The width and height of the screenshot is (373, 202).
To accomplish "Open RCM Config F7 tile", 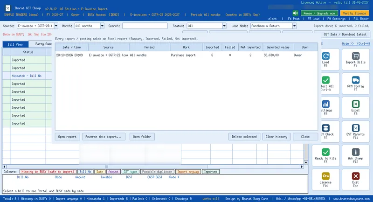I will (355, 84).
